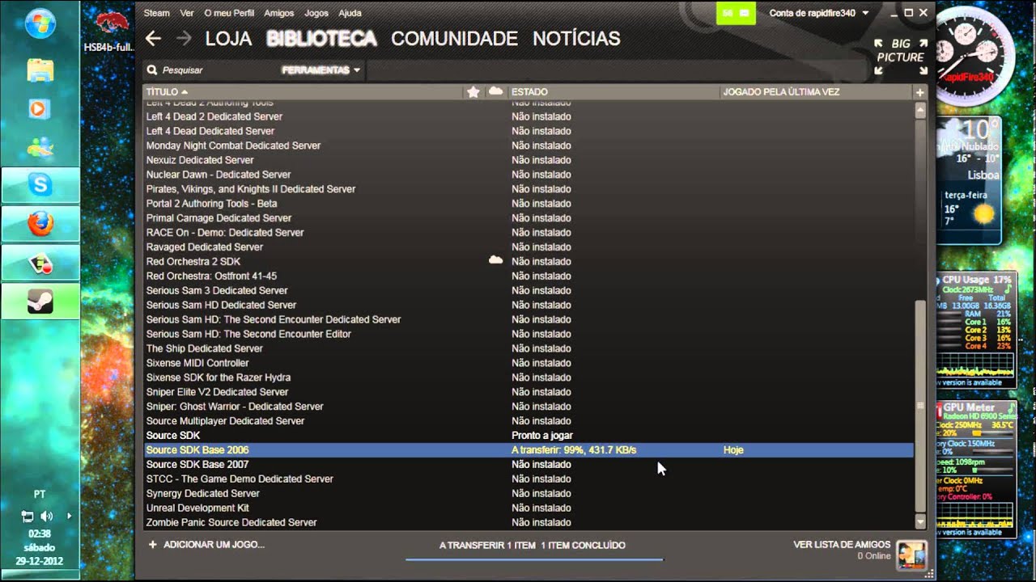Click the weather gadget sun icon
The height and width of the screenshot is (582, 1036).
tap(983, 213)
